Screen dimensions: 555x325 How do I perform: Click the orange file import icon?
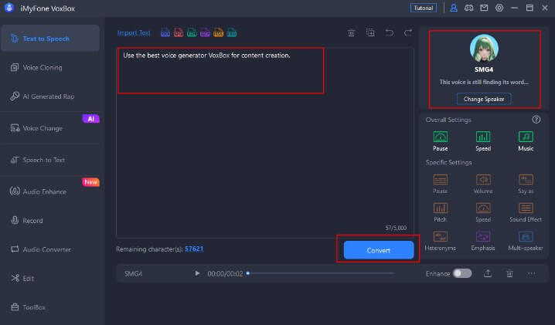point(219,33)
